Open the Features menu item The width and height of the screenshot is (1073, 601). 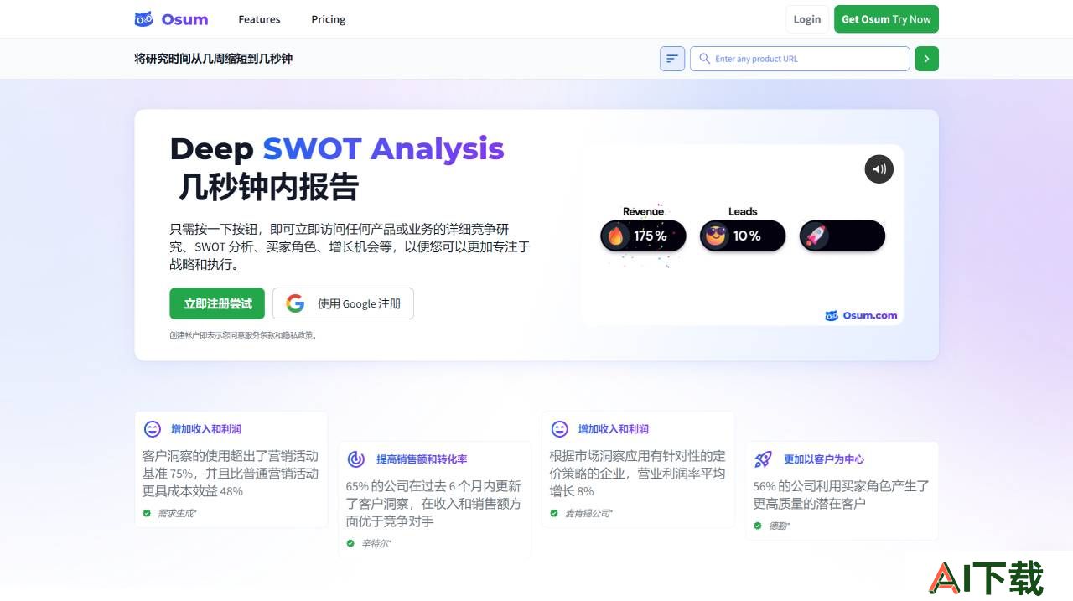[x=259, y=19]
